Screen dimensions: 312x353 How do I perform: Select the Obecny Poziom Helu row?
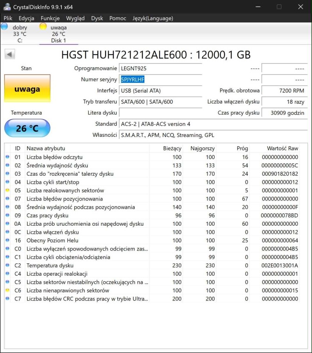pos(152,240)
